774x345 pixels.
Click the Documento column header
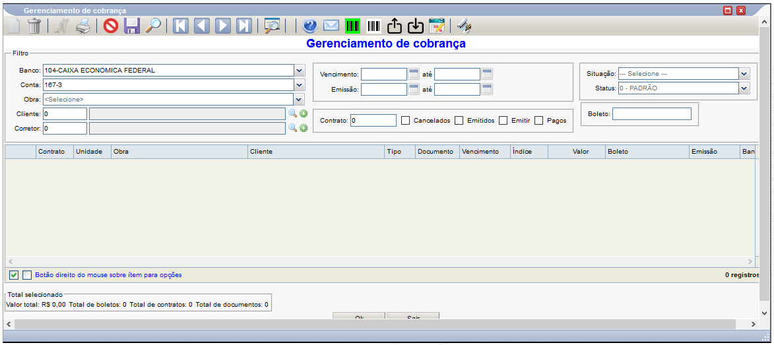tap(437, 152)
